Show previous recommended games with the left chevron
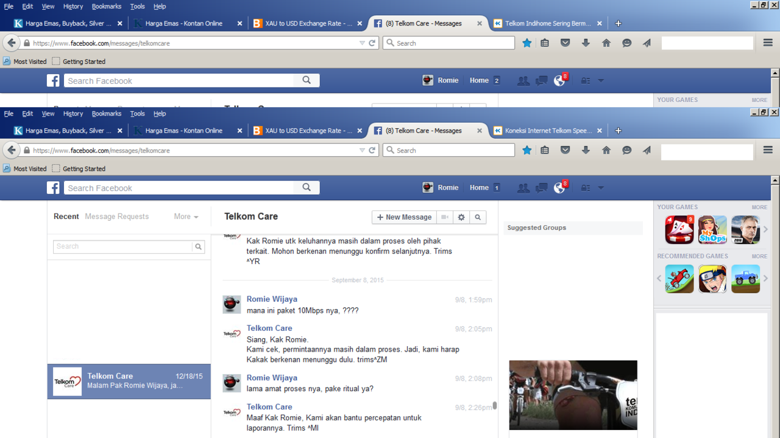This screenshot has width=780, height=438. pyautogui.click(x=659, y=279)
